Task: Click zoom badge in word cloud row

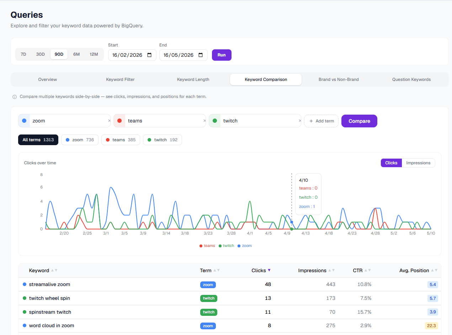Action: click(208, 326)
